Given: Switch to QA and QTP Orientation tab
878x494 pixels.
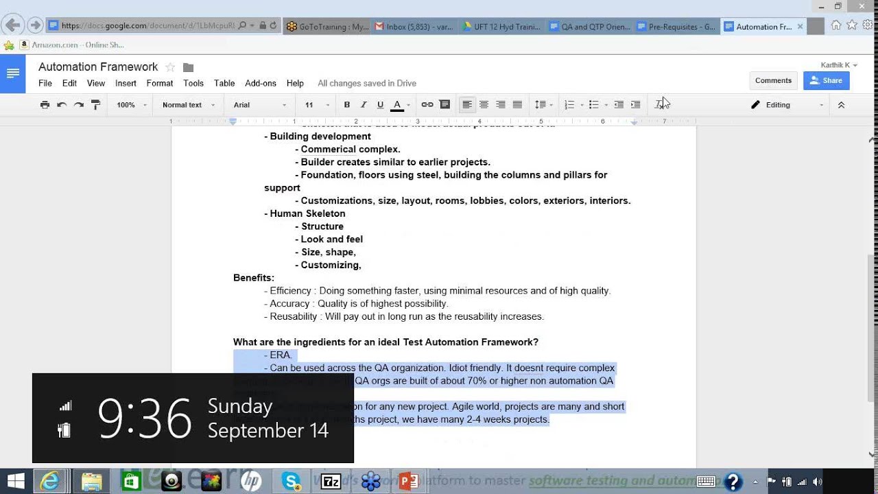Looking at the screenshot, I should [x=590, y=27].
